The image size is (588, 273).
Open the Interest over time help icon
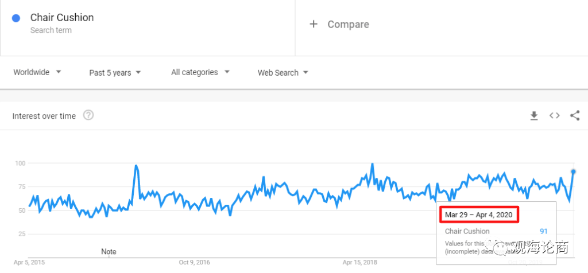pos(88,115)
